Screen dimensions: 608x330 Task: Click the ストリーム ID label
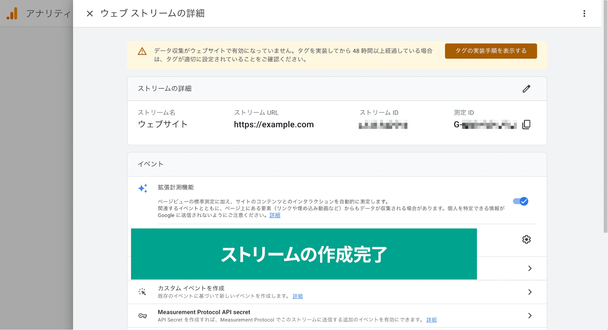(379, 113)
